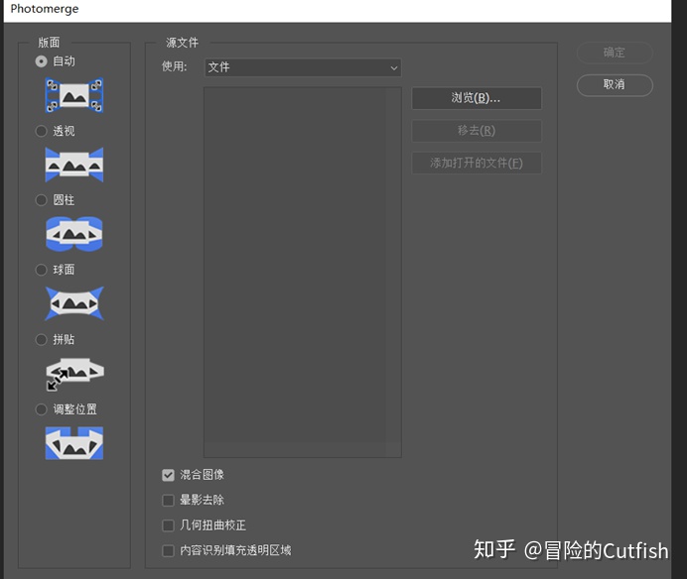687x579 pixels.
Task: Select the 拼贴 layout radio button
Action: point(41,339)
